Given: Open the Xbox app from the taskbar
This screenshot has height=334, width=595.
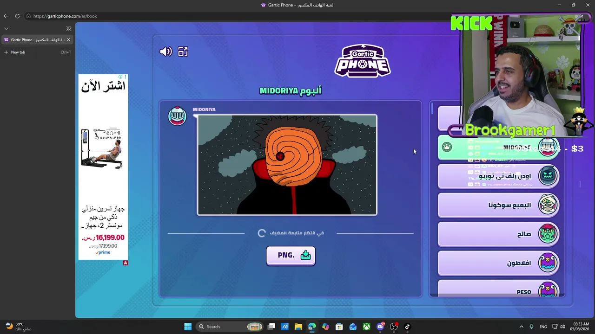Looking at the screenshot, I should click(x=367, y=327).
